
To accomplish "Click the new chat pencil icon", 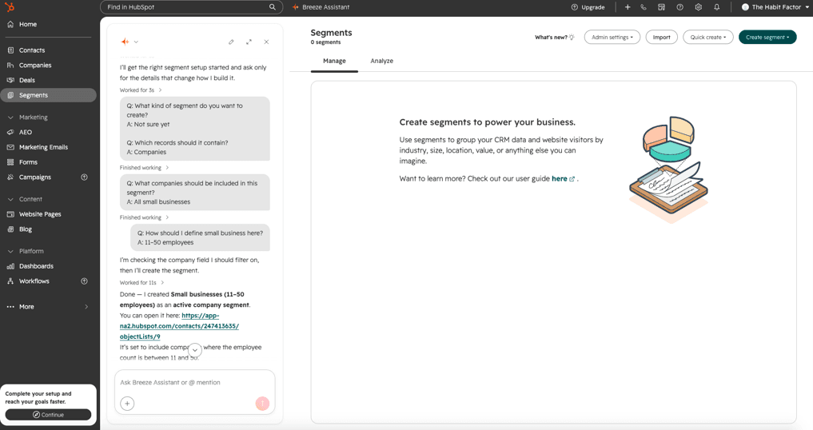I will (x=231, y=42).
